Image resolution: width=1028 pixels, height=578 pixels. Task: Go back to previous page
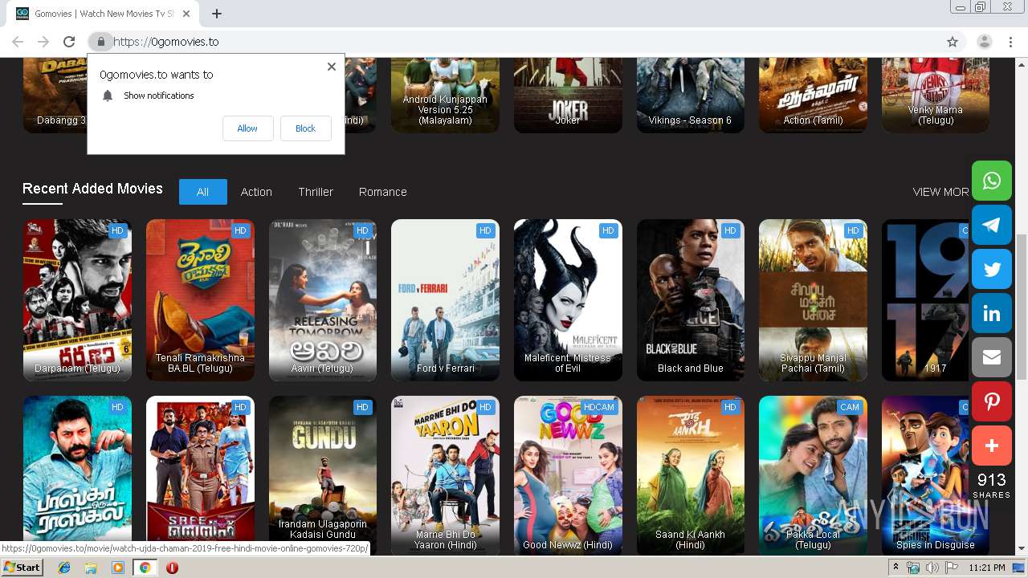click(18, 42)
